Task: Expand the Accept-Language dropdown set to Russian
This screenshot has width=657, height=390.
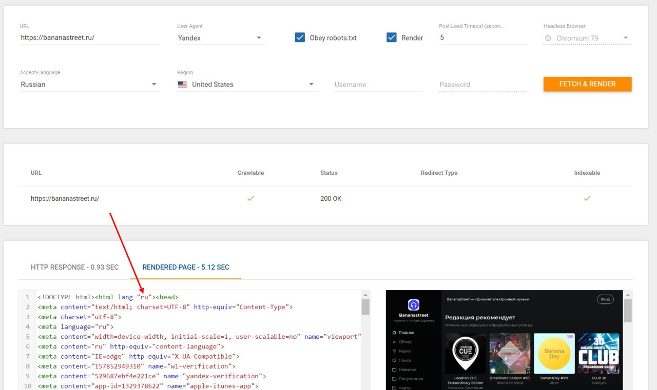Action: (90, 85)
